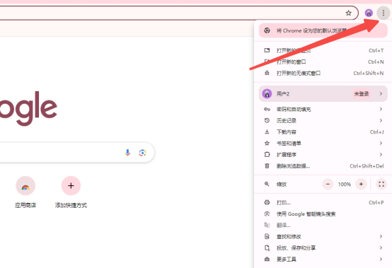The height and width of the screenshot is (268, 392).
Task: Click the new tab icon in menu
Action: 267,50
